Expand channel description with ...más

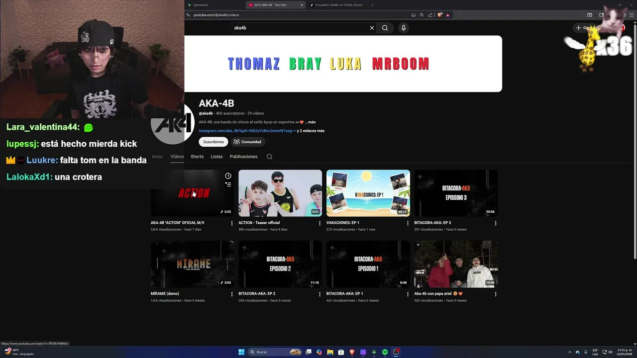(310, 122)
